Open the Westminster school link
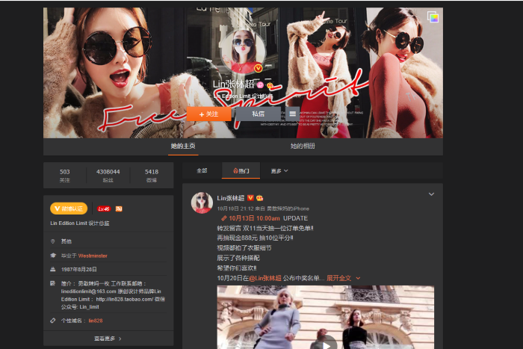Image resolution: width=523 pixels, height=349 pixels. point(93,255)
